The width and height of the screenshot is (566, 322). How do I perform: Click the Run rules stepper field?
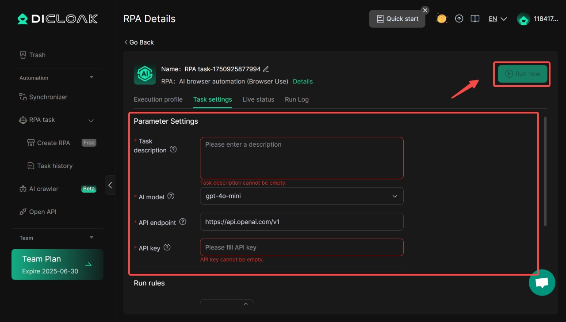pos(226,303)
